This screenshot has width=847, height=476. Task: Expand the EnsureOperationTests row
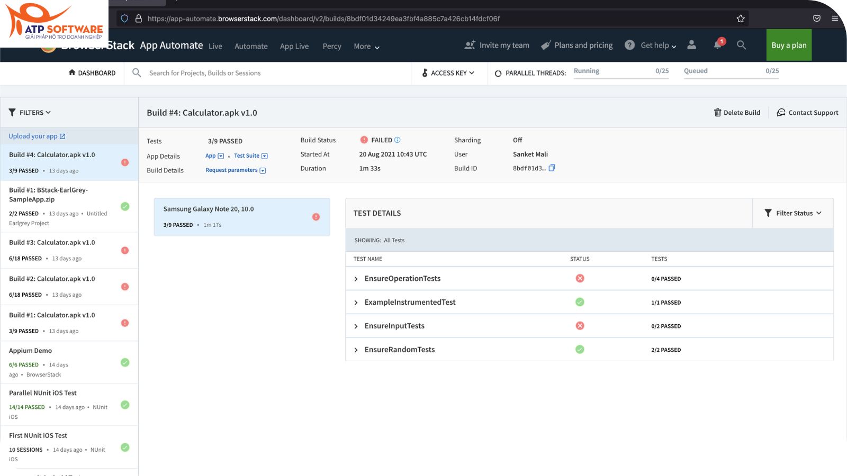pos(356,279)
